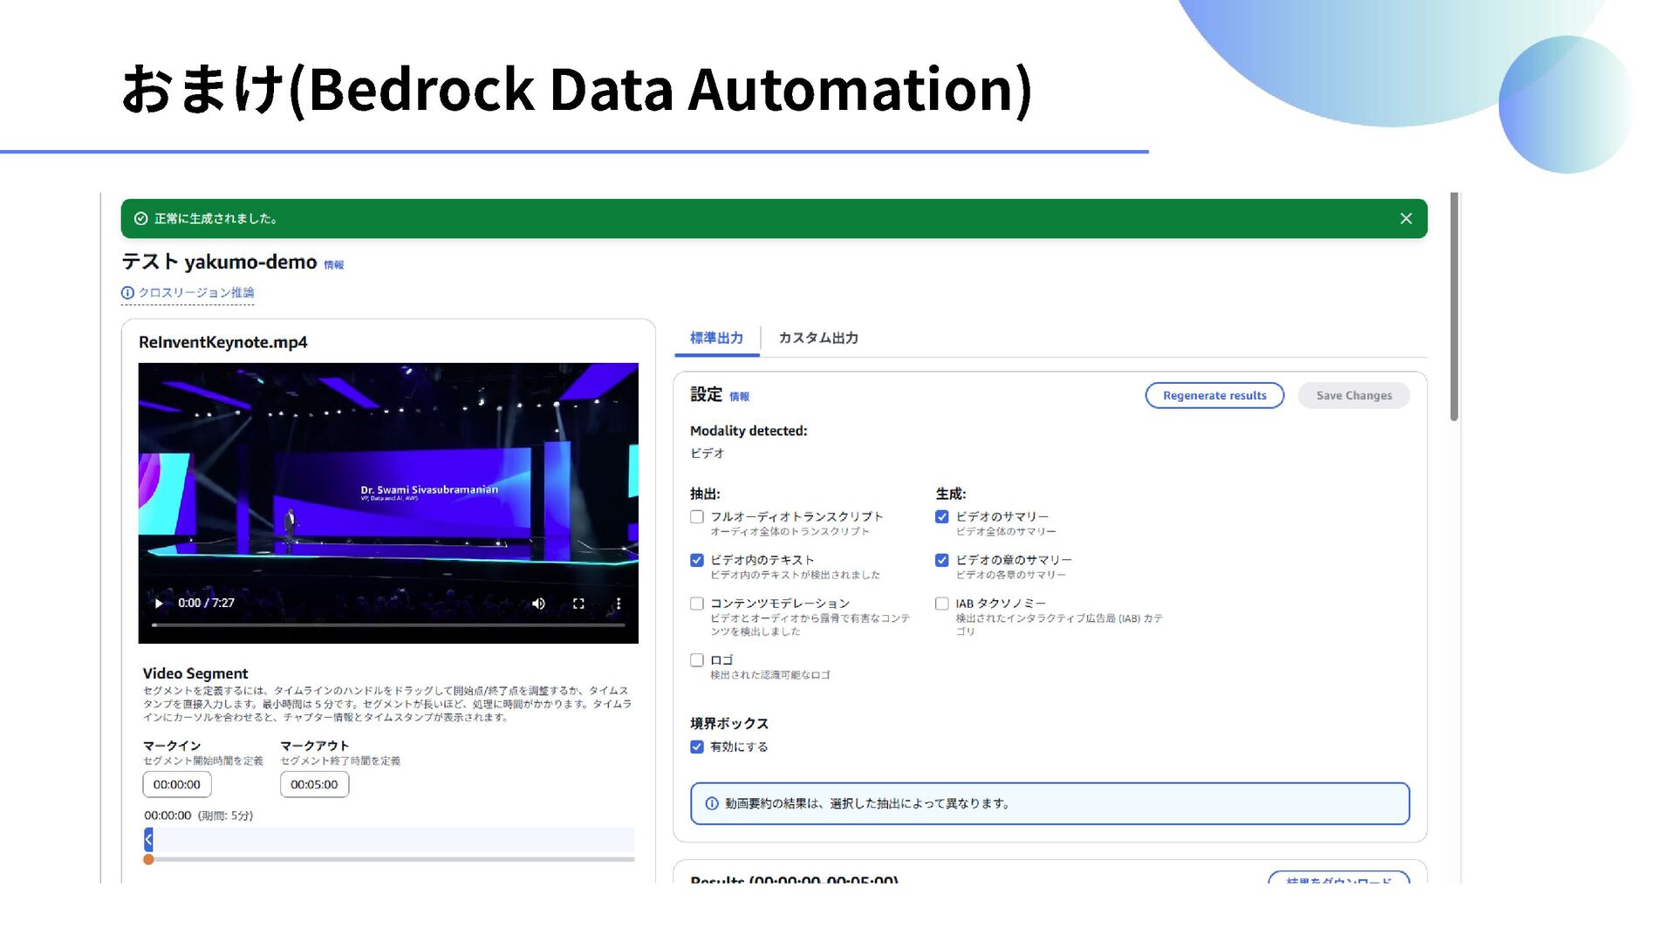Open video more options menu
The height and width of the screenshot is (942, 1675).
click(x=619, y=604)
